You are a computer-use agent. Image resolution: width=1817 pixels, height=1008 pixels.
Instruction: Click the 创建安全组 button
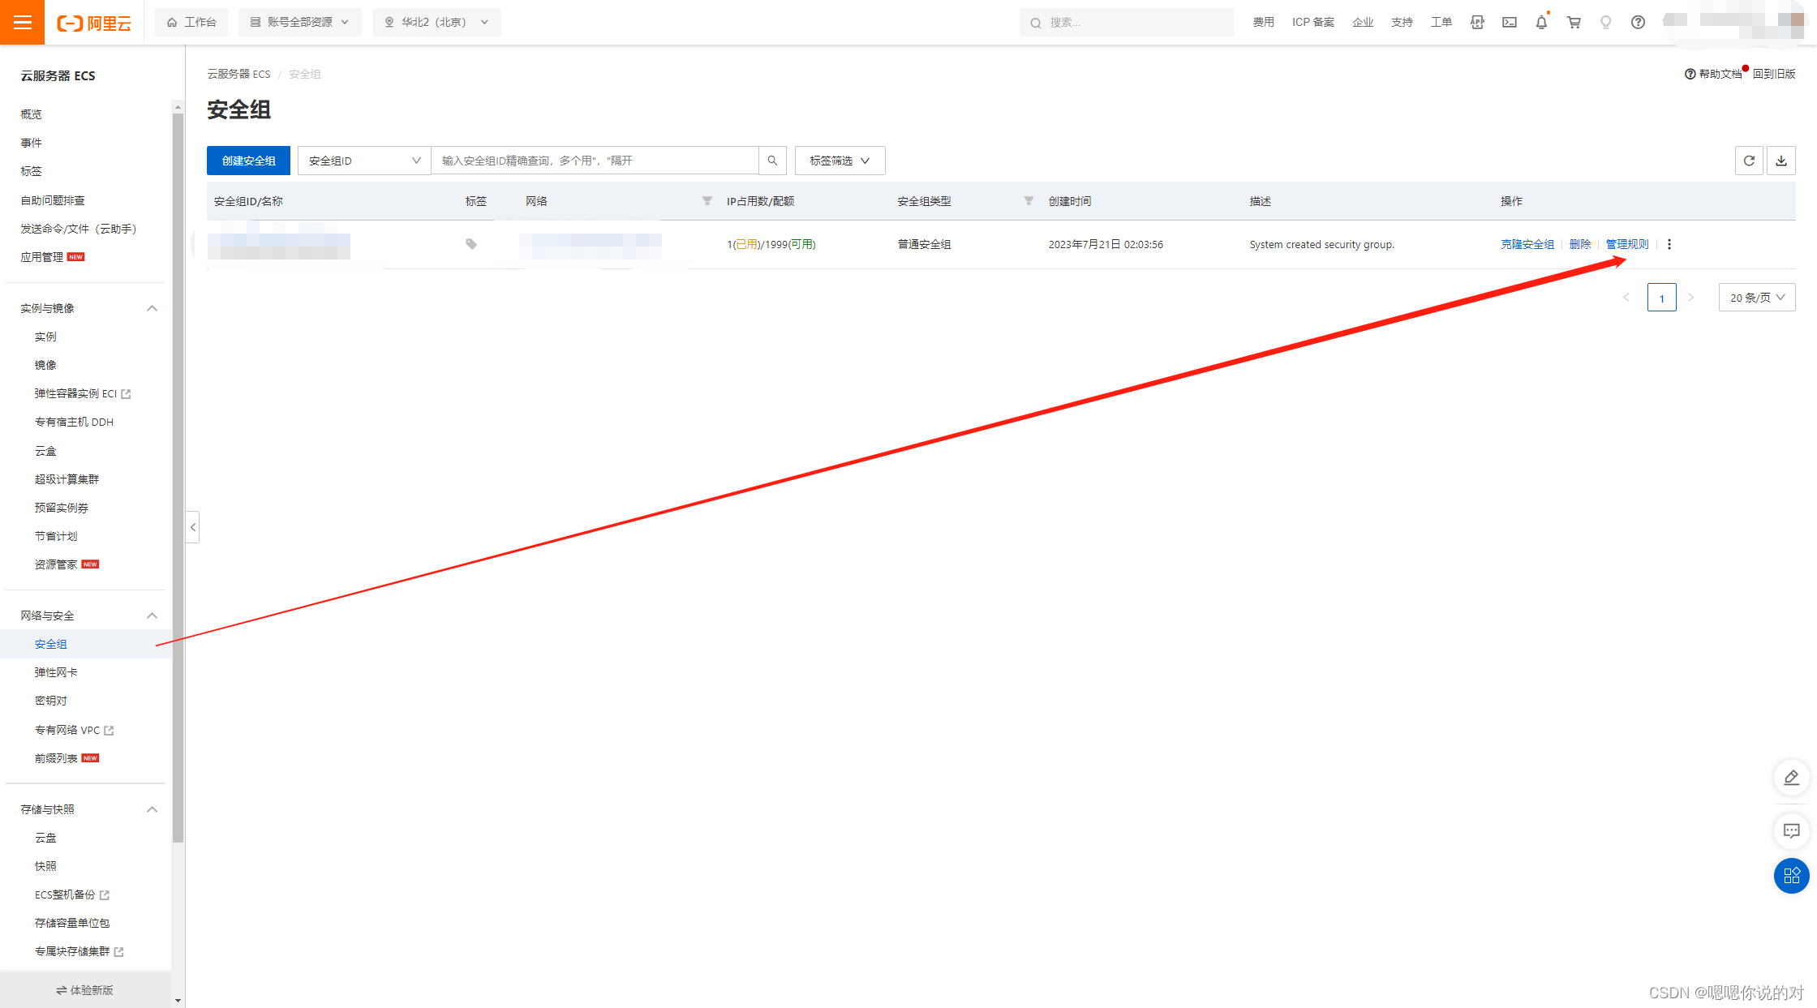[248, 161]
